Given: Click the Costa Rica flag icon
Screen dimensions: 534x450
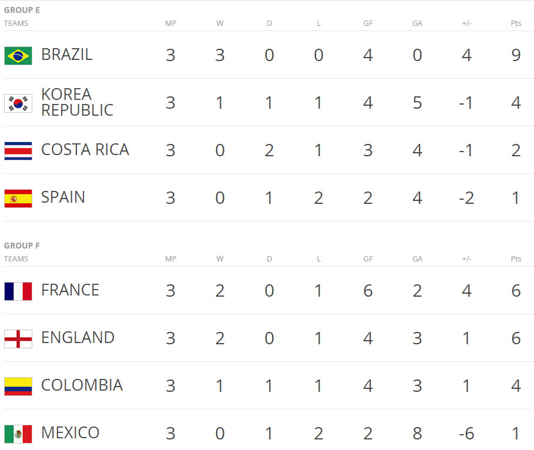Looking at the screenshot, I should [18, 150].
